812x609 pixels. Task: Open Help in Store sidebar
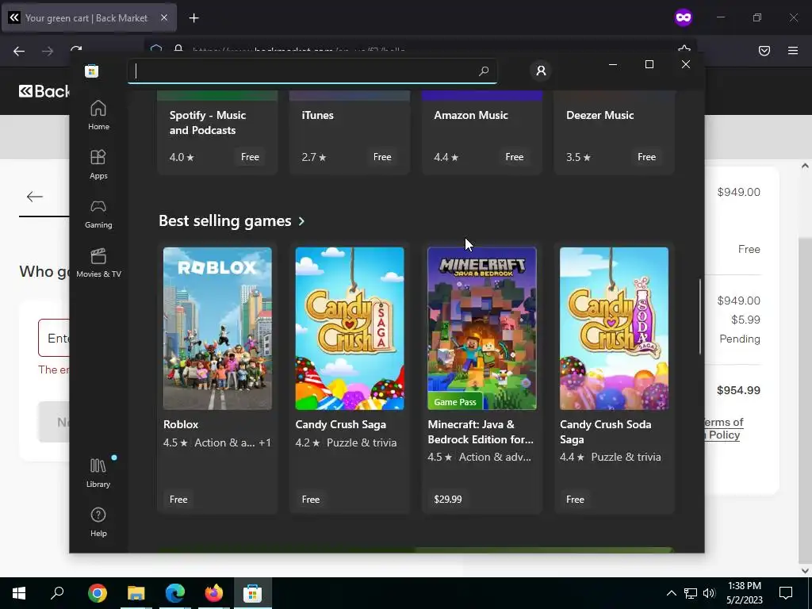98,522
